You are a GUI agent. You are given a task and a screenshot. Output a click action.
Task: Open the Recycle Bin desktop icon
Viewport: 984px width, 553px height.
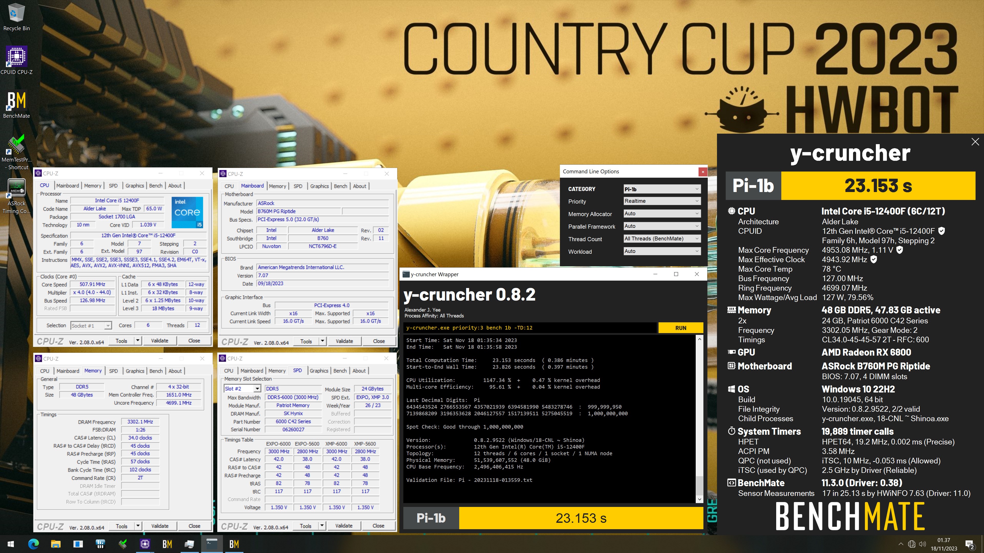16,17
